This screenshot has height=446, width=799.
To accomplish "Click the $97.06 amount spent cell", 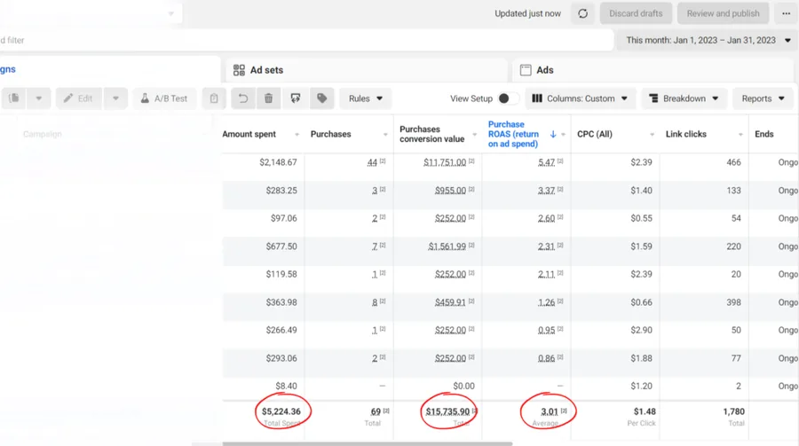I will [x=284, y=218].
